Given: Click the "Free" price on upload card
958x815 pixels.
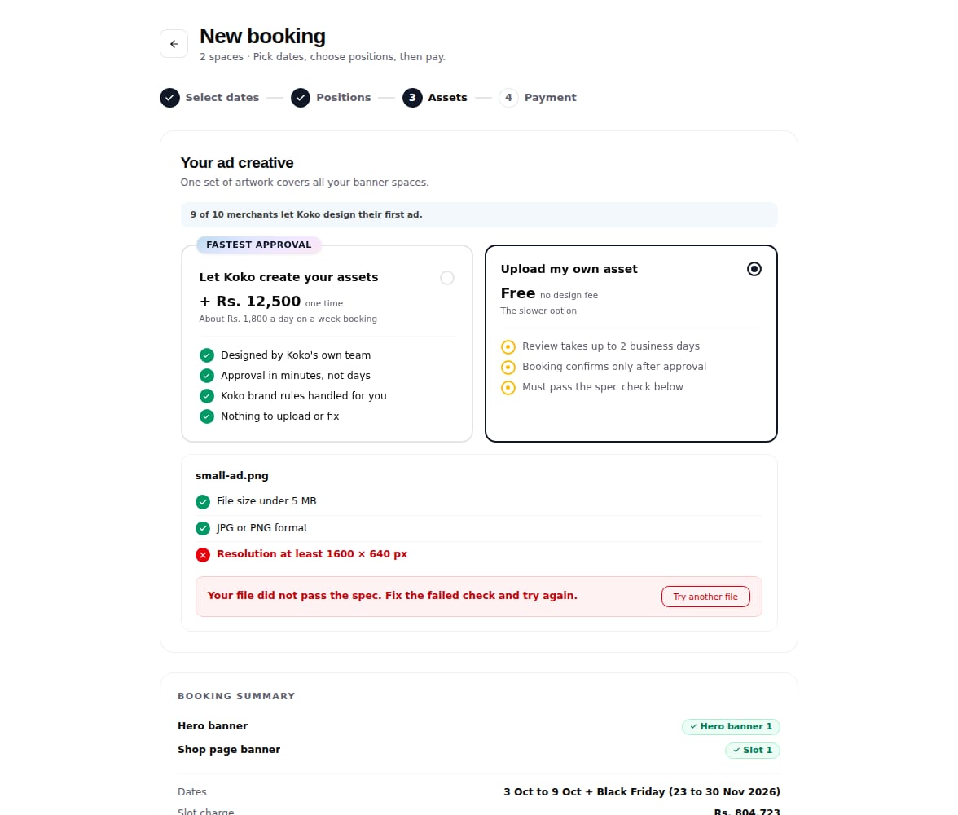Looking at the screenshot, I should click(518, 293).
